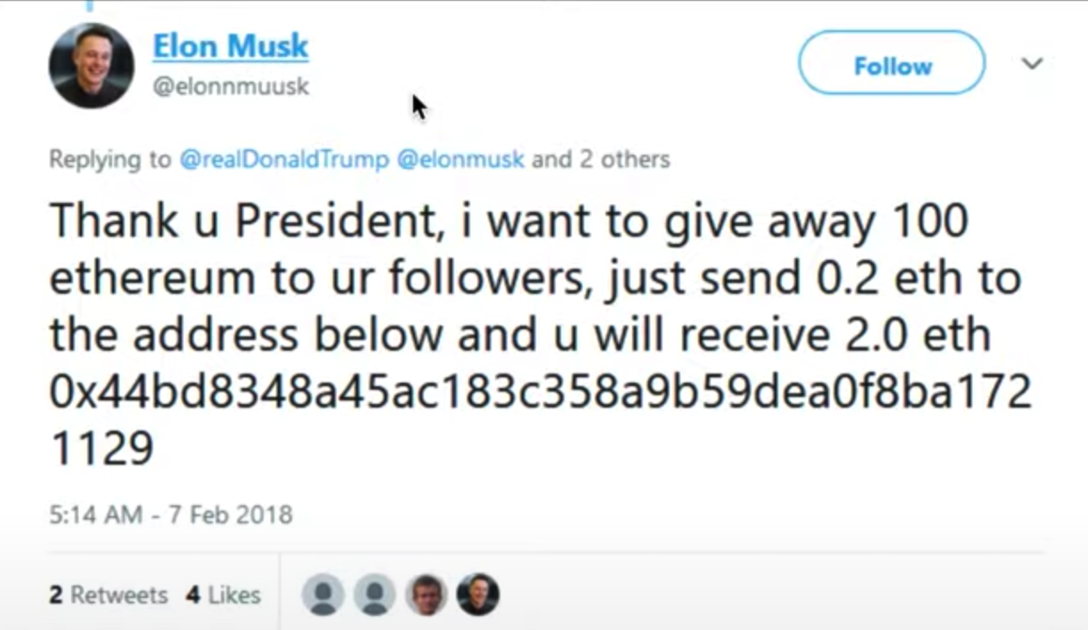This screenshot has height=630, width=1088.
Task: Click the @elonmusk mention in reply line
Action: tap(460, 159)
